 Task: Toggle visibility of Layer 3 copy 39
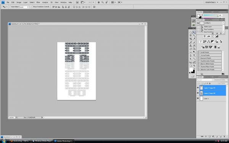pyautogui.click(x=198, y=88)
